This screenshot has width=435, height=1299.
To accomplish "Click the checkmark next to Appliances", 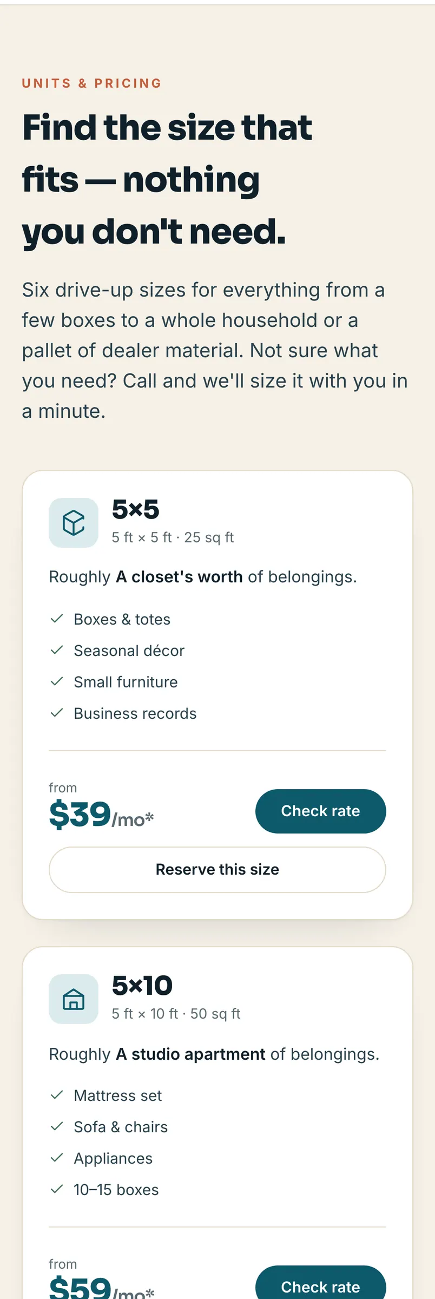I will [x=57, y=1158].
